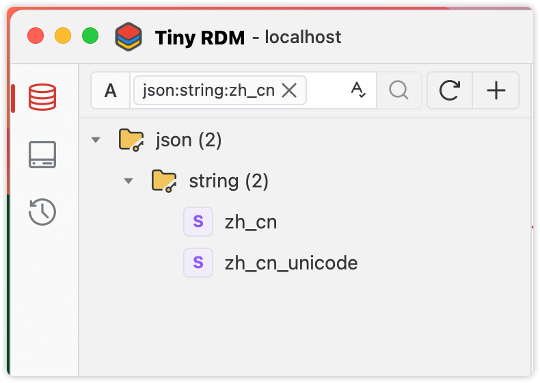Select the string (2) folder row
The image size is (540, 383).
pos(306,181)
